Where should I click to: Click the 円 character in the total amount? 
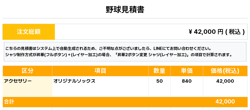point(220,32)
